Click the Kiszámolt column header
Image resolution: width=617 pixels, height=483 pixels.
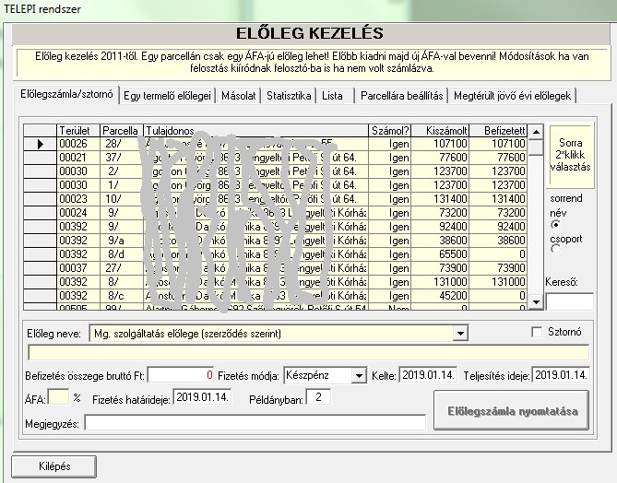(440, 131)
